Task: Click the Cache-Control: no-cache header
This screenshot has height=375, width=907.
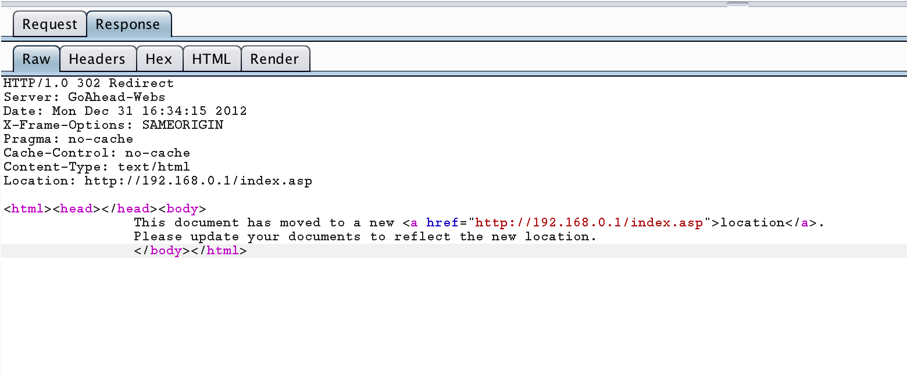Action: click(x=97, y=153)
